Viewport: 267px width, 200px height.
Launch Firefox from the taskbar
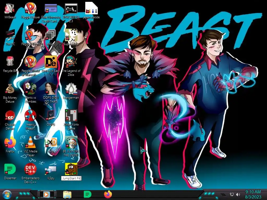pyautogui.click(x=108, y=194)
